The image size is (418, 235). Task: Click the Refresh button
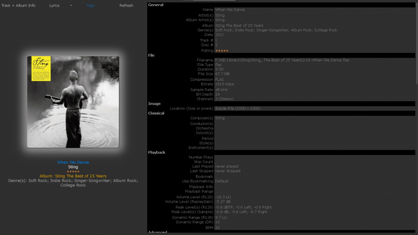[x=126, y=5]
